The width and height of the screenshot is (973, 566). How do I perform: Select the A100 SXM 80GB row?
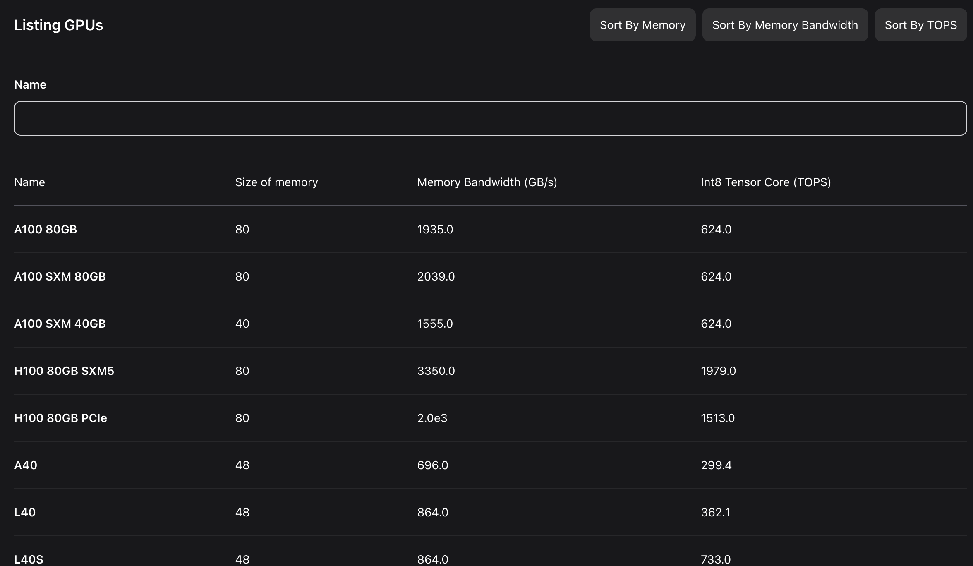(60, 277)
